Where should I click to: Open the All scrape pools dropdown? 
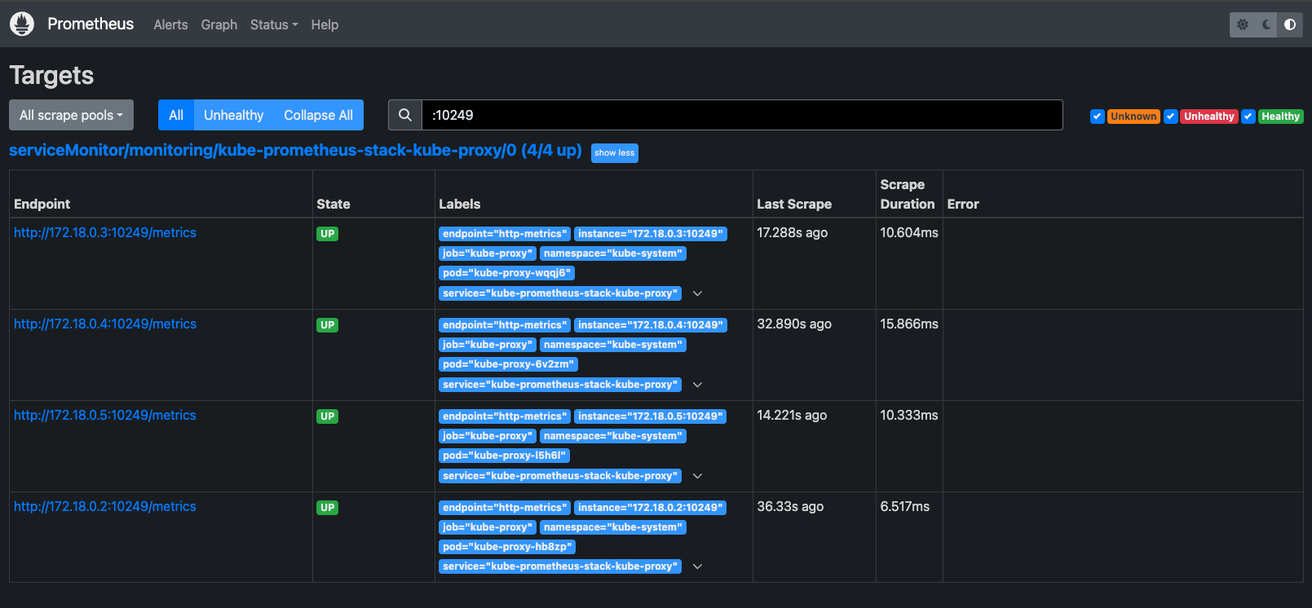coord(71,115)
